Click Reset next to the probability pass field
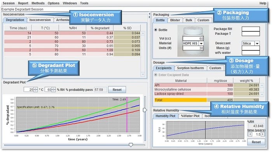Viewport: 272px width, 152px height. 117,90
